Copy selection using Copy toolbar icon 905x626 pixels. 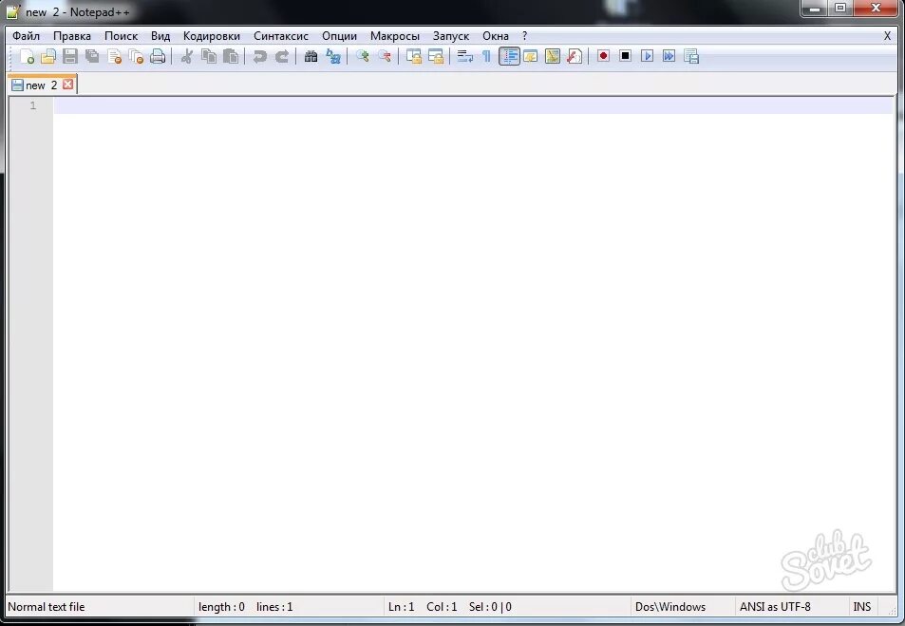click(208, 56)
